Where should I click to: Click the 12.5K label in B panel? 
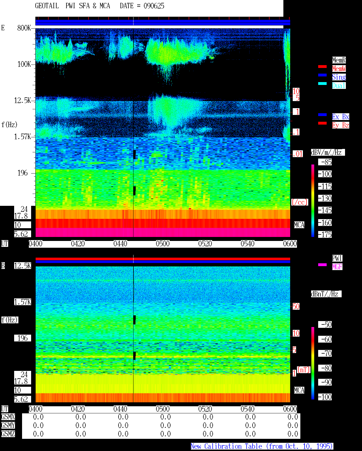[x=23, y=266]
